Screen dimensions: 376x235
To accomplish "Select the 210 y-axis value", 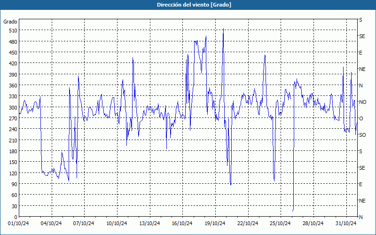I will point(13,141).
